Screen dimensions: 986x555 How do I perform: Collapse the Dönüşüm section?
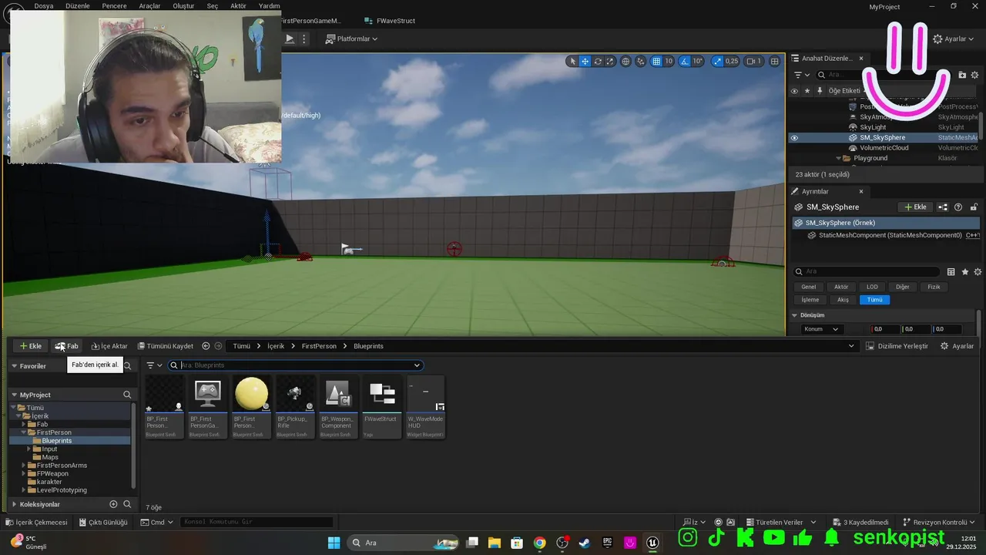[795, 315]
